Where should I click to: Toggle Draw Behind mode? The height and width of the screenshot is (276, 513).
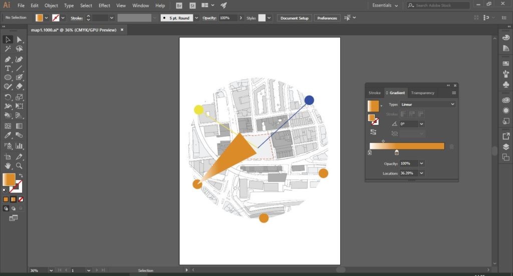point(14,208)
